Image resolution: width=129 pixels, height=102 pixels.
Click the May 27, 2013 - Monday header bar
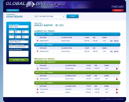coord(77,45)
